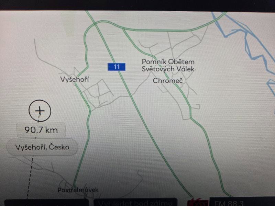Tap the Vyhledat bod zájmu button
The image size is (275, 206).
tap(135, 202)
